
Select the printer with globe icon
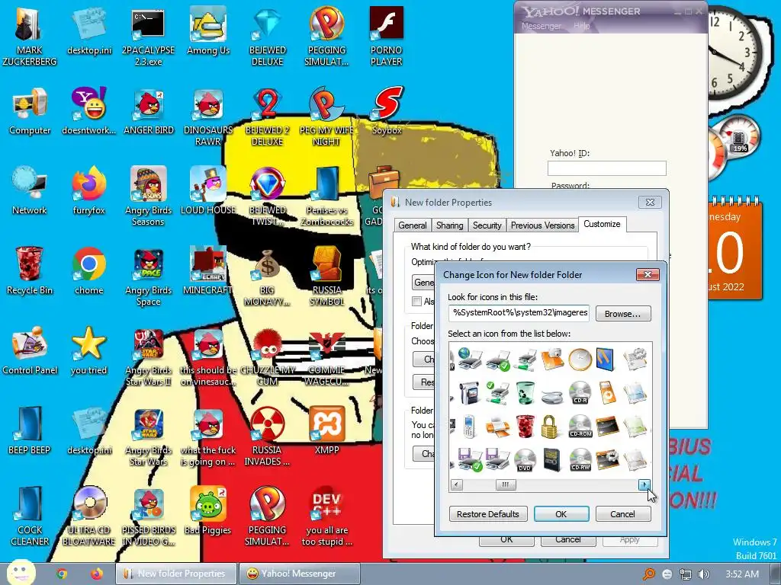(x=469, y=359)
